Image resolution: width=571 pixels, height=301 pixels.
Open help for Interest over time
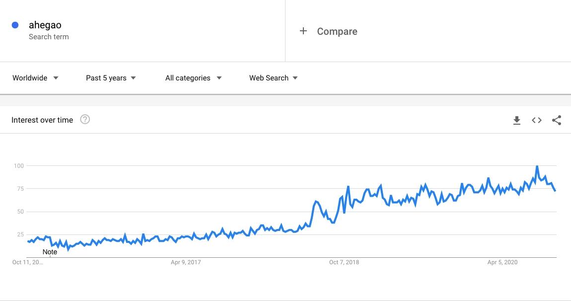(85, 120)
